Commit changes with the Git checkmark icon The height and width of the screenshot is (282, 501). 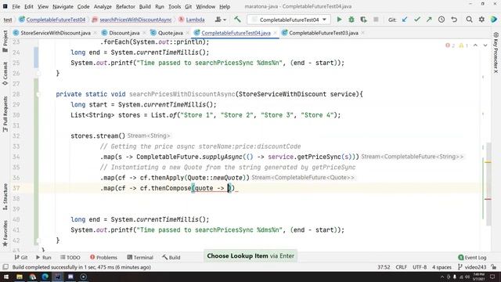coord(417,20)
